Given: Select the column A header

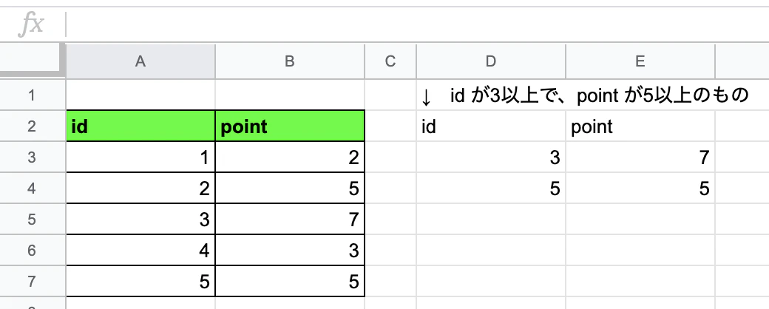Looking at the screenshot, I should click(140, 61).
